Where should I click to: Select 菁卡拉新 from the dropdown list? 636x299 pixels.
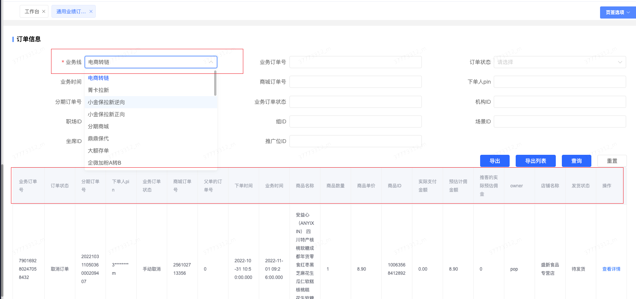[98, 90]
